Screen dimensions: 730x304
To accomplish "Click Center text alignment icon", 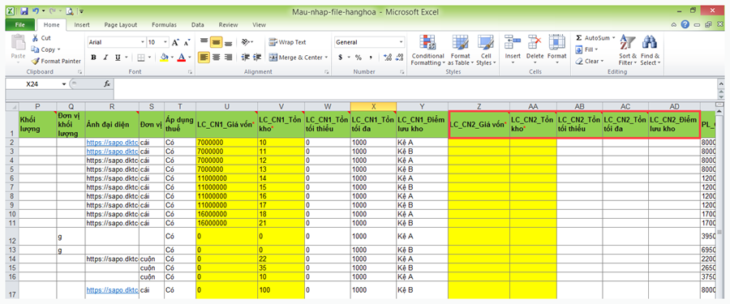I will pos(216,58).
